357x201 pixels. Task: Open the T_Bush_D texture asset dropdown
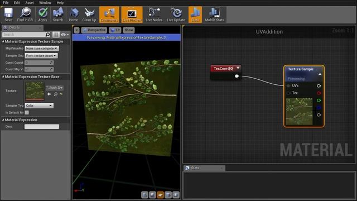coord(55,88)
